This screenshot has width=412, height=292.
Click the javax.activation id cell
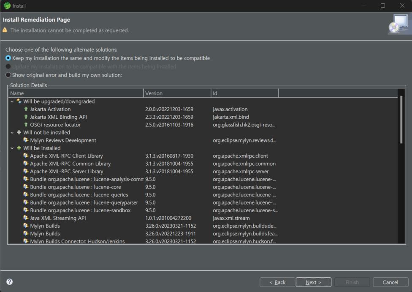pyautogui.click(x=230, y=109)
